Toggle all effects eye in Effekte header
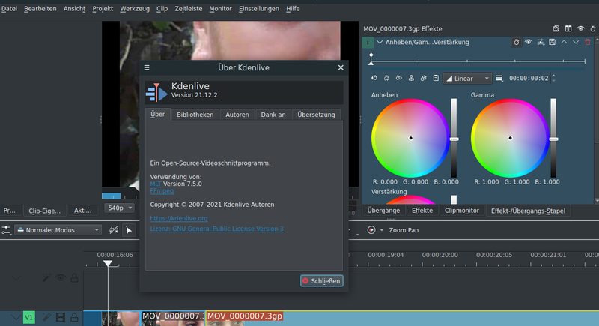Screen dimensions: 599x326 581,28
